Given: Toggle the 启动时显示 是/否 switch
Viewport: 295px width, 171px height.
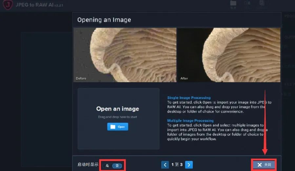Looking at the screenshot, I should tap(112, 165).
